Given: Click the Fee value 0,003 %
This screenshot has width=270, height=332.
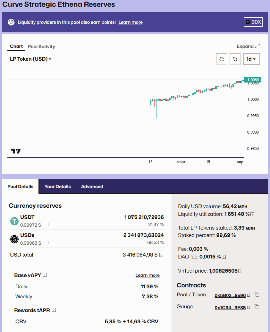Looking at the screenshot, I should 198,249.
